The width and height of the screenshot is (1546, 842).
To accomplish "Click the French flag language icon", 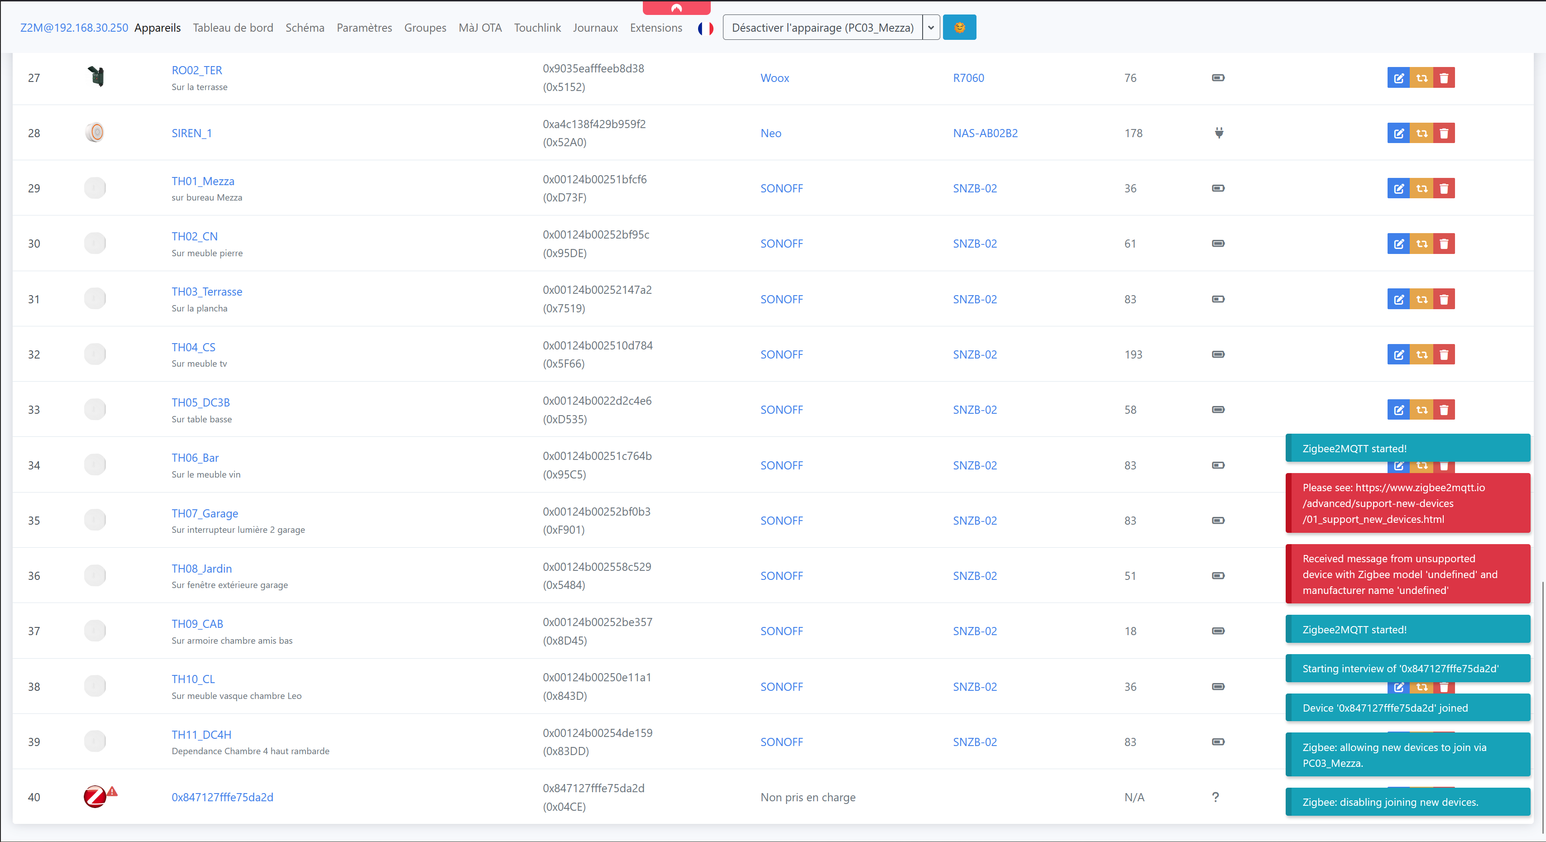I will click(705, 28).
